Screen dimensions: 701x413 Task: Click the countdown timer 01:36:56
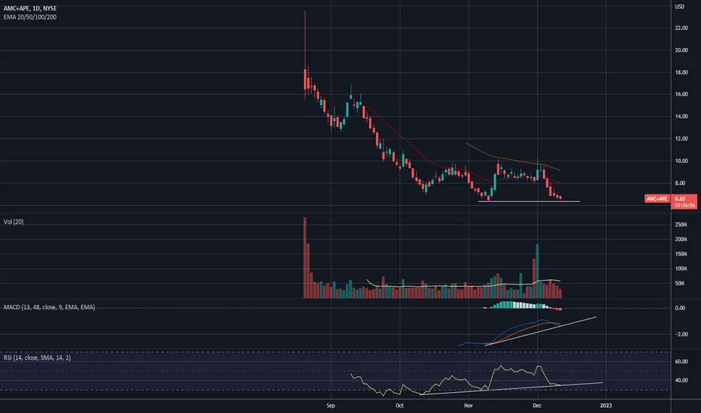click(x=685, y=206)
